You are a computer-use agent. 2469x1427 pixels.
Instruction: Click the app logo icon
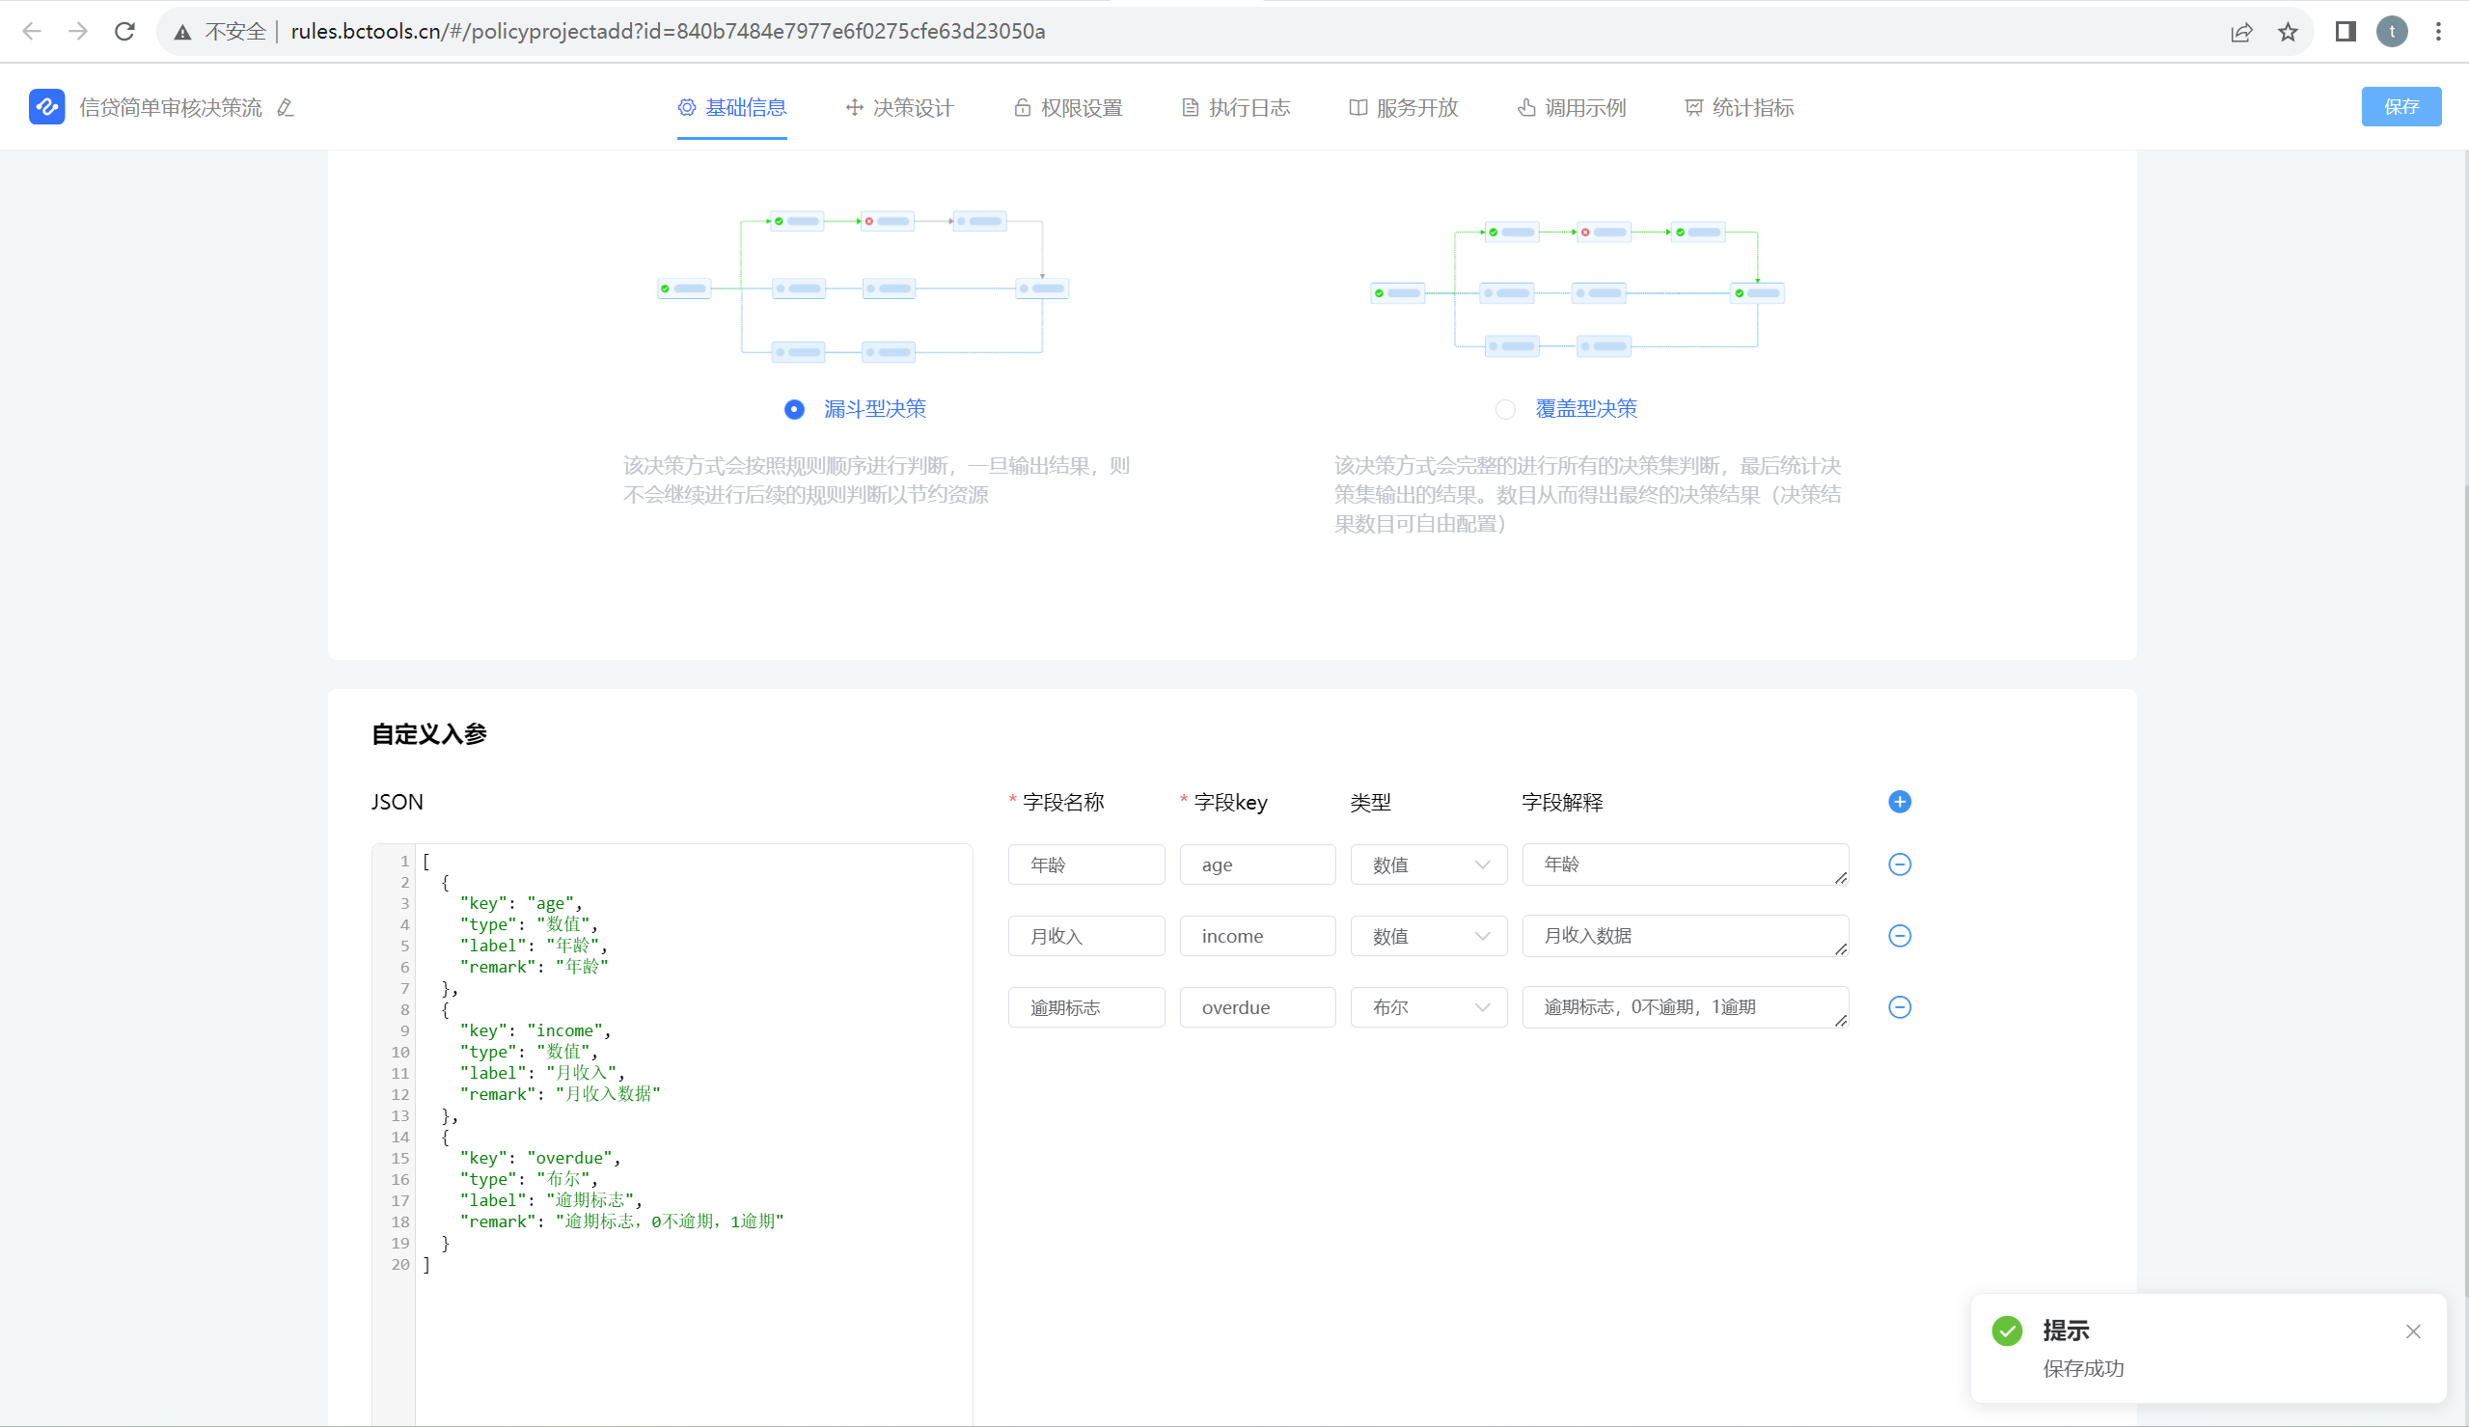tap(47, 107)
